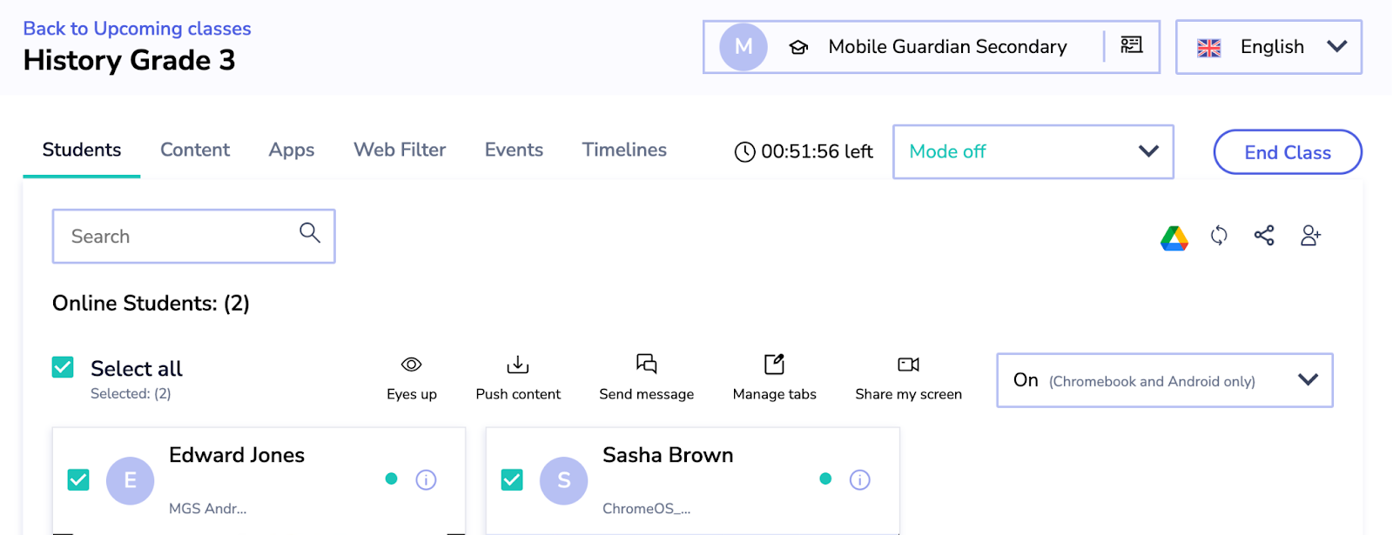This screenshot has width=1393, height=535.
Task: Open Manage tabs tool
Action: [x=774, y=378]
